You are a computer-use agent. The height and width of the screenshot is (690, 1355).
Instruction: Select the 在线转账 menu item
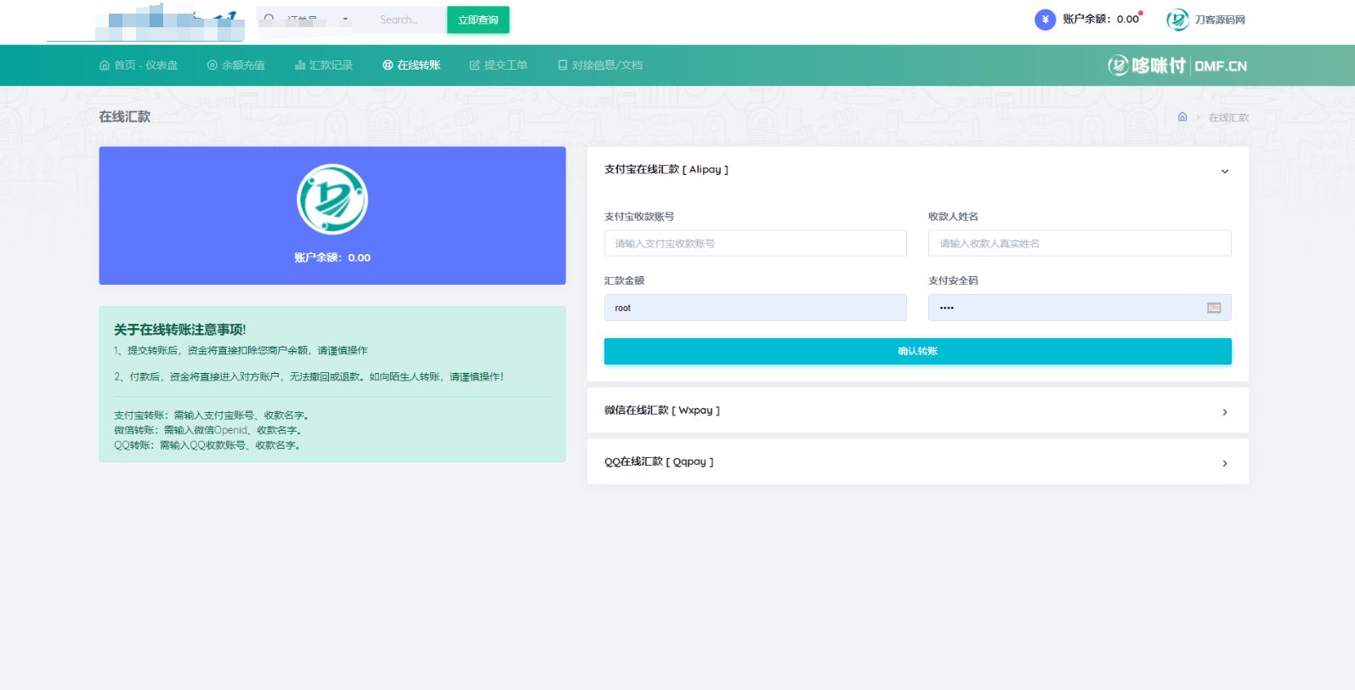pos(411,65)
